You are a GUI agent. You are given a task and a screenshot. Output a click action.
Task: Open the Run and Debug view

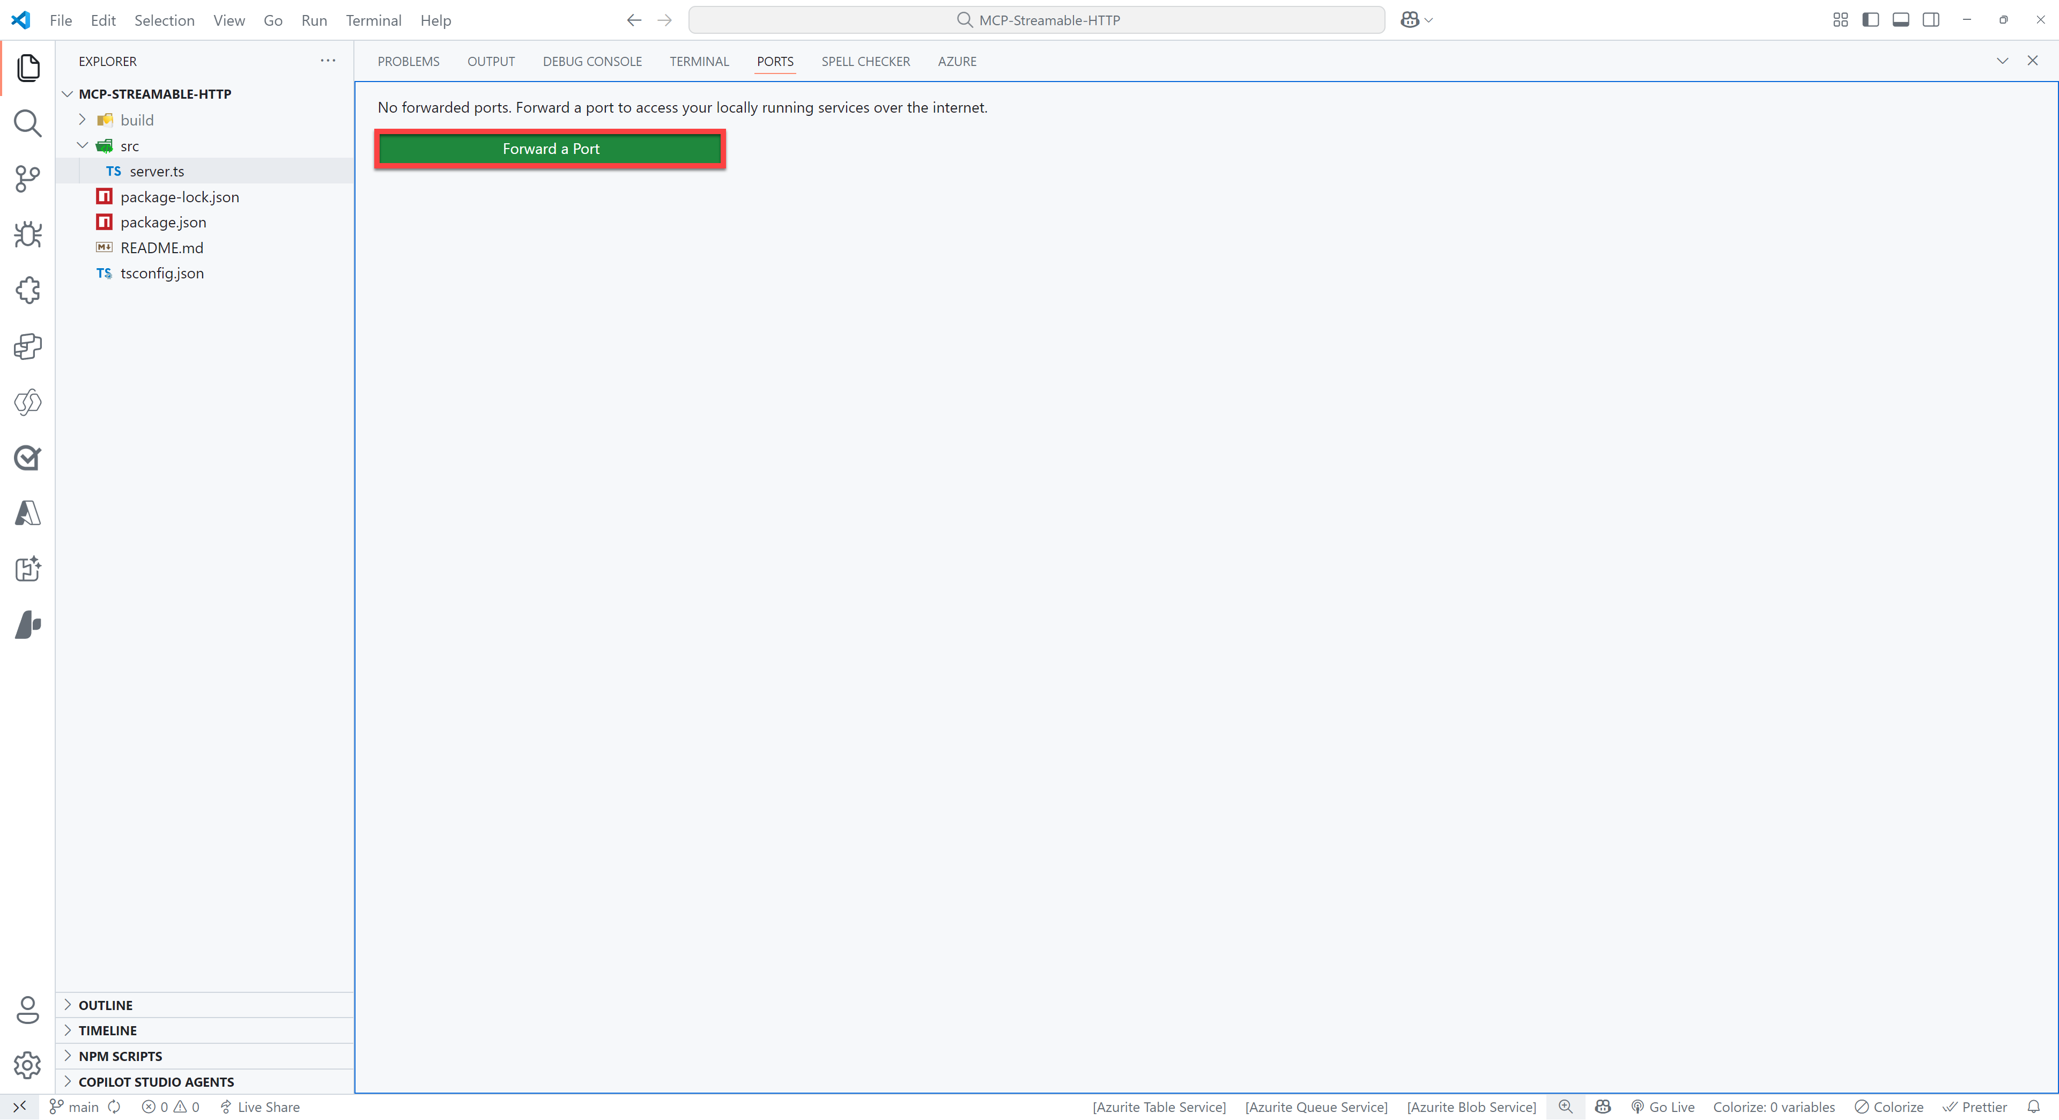28,234
